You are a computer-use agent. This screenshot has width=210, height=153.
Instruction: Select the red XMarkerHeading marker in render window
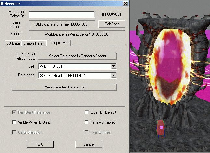coord(161,128)
